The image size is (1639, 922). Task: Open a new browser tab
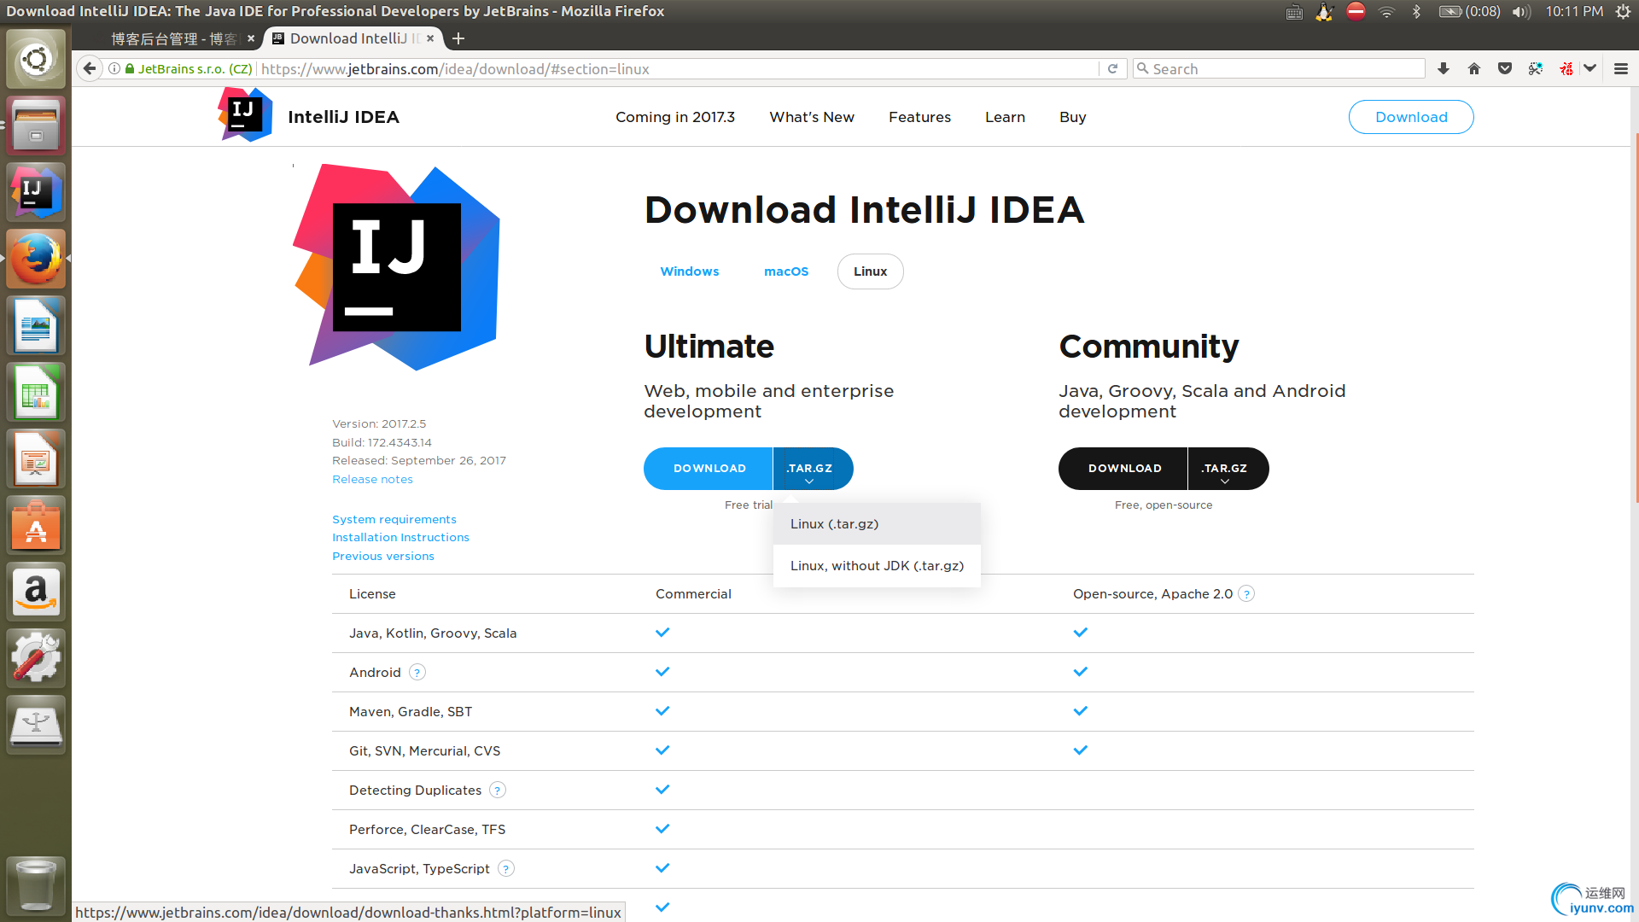[458, 38]
